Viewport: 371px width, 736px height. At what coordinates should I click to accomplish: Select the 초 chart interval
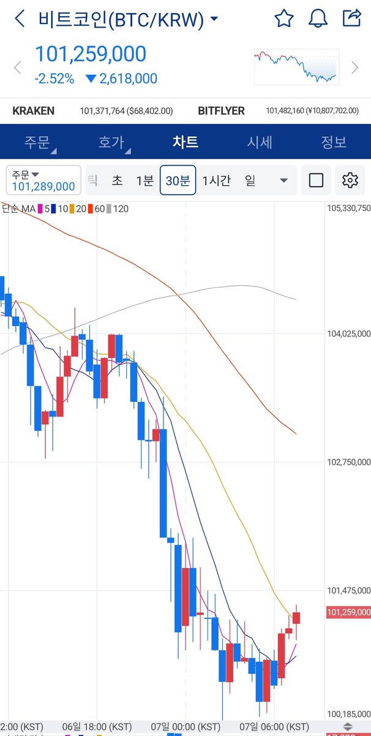click(117, 180)
